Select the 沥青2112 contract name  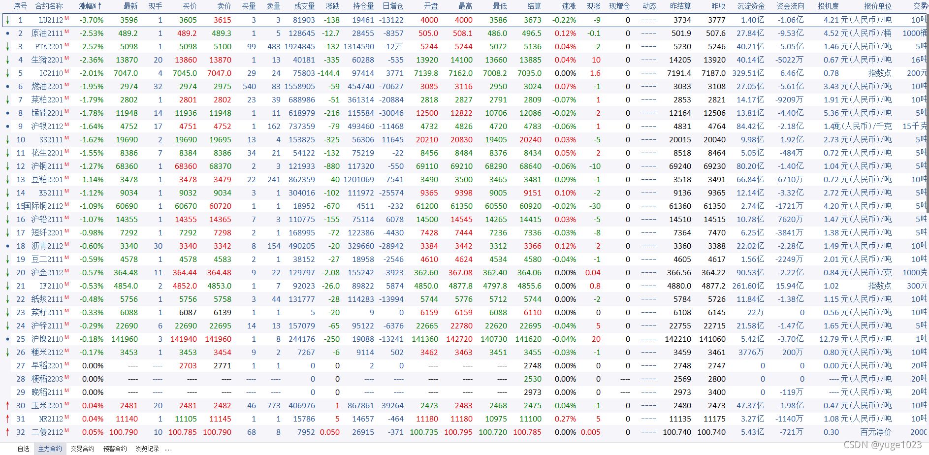click(x=47, y=246)
